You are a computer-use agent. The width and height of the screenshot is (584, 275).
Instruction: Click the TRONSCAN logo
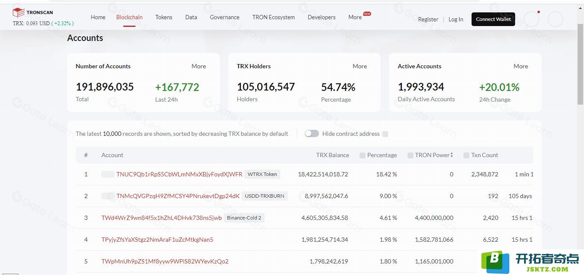click(x=33, y=12)
